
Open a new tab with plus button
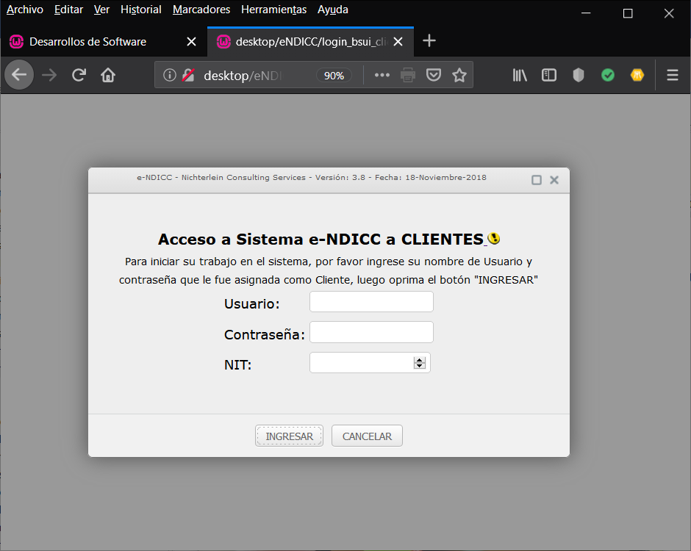[x=430, y=41]
